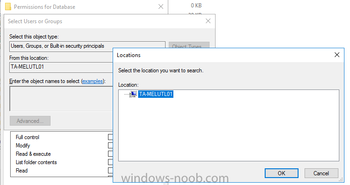Tick the Modify permission checkbox

(x=110, y=146)
